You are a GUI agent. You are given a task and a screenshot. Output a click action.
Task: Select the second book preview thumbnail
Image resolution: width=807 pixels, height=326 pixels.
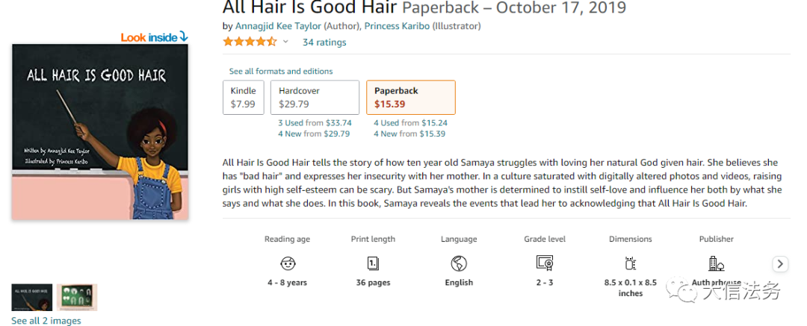(77, 297)
